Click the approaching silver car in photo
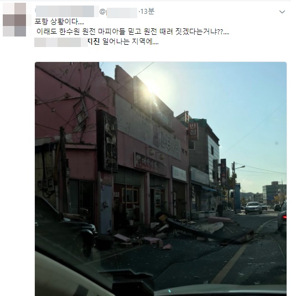291x296 pixels. 253,207
